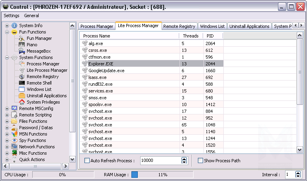
Task: Open the Settings menu
Action: pyautogui.click(x=12, y=16)
